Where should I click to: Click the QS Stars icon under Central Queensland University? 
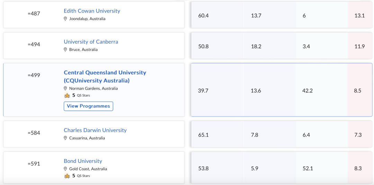pos(67,95)
